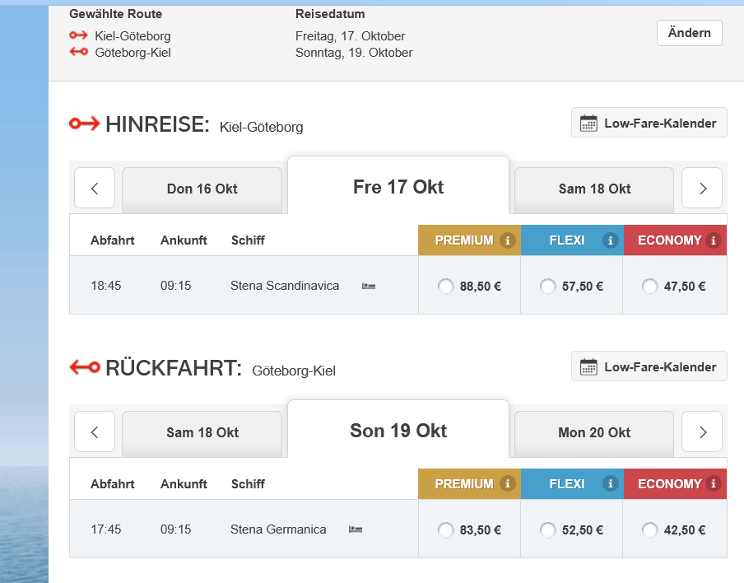The image size is (744, 583).
Task: Open the Low-Fare-Kalender for Hinreise
Action: 649,124
